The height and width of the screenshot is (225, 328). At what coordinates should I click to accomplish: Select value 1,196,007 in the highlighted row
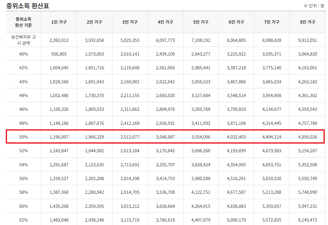tap(58, 137)
